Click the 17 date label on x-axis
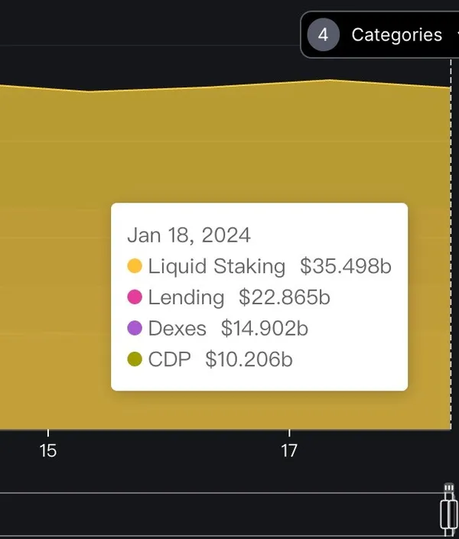The height and width of the screenshot is (539, 459). (x=289, y=451)
